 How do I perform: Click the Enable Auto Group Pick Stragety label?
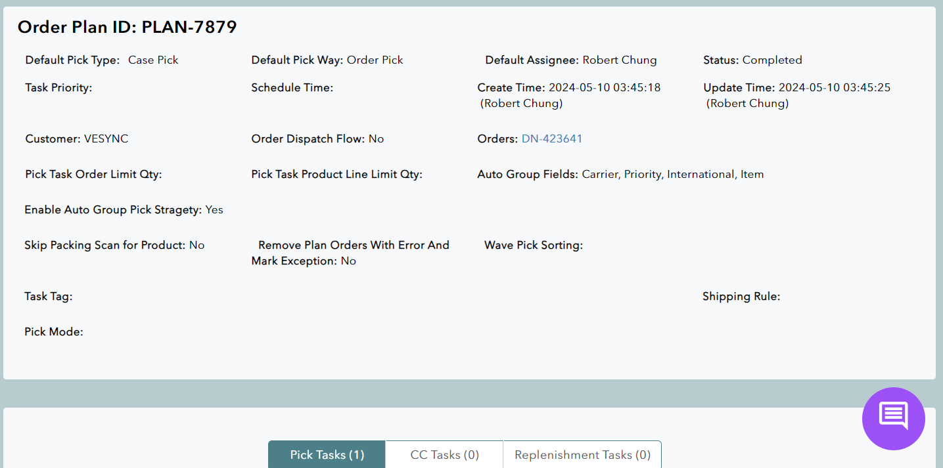click(113, 210)
